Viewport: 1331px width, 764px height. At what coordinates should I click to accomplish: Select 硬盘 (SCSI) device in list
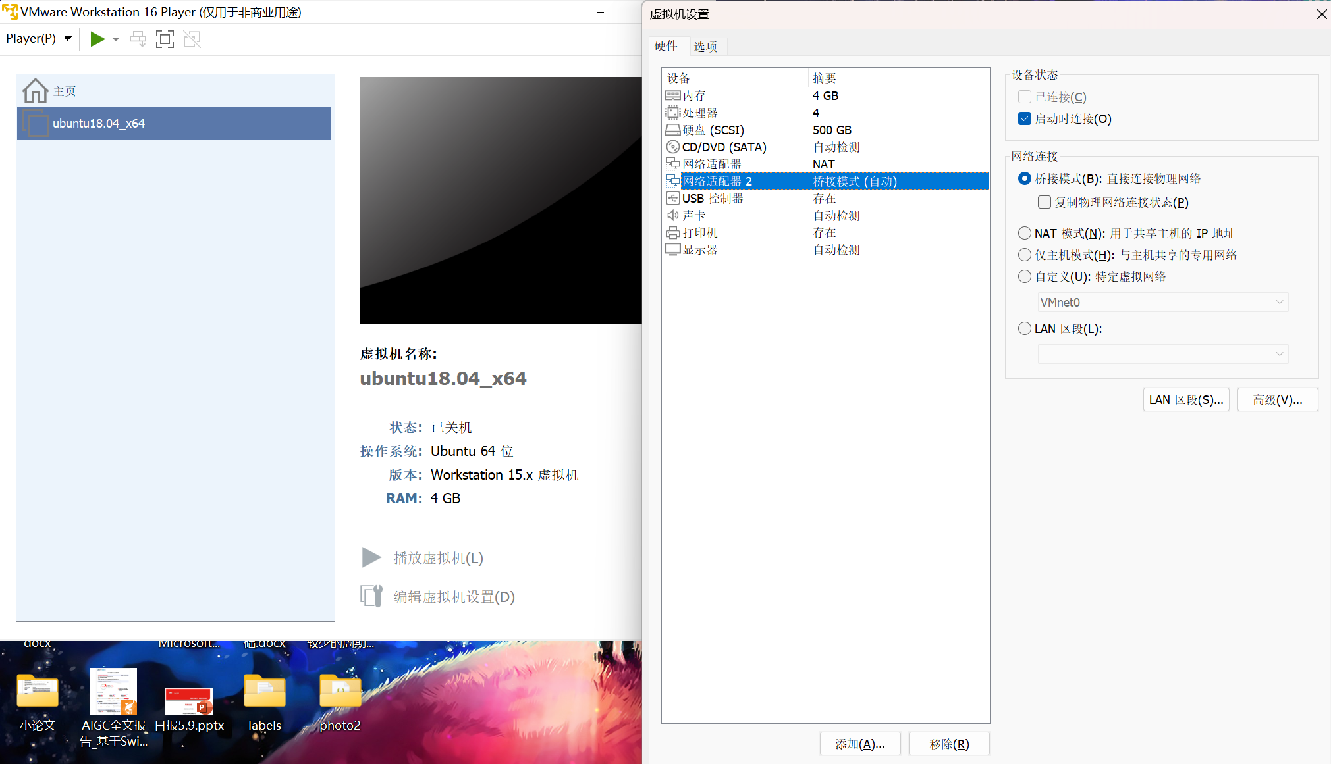[x=713, y=130]
